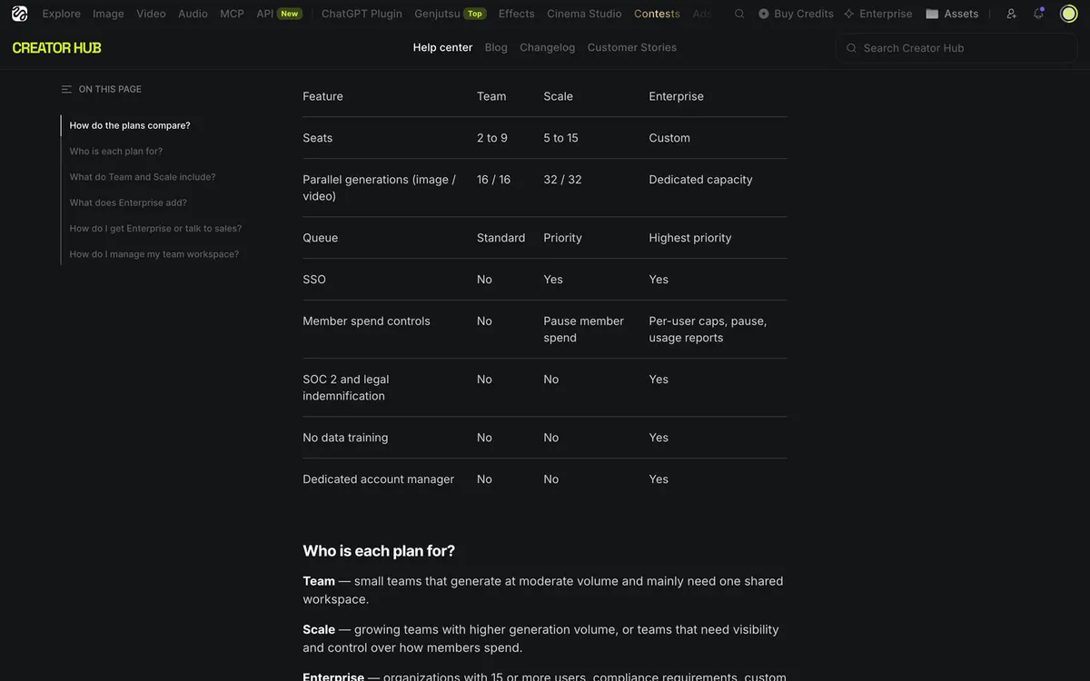Open the ChatGPT Plugin nav item
The width and height of the screenshot is (1090, 681).
click(x=362, y=14)
